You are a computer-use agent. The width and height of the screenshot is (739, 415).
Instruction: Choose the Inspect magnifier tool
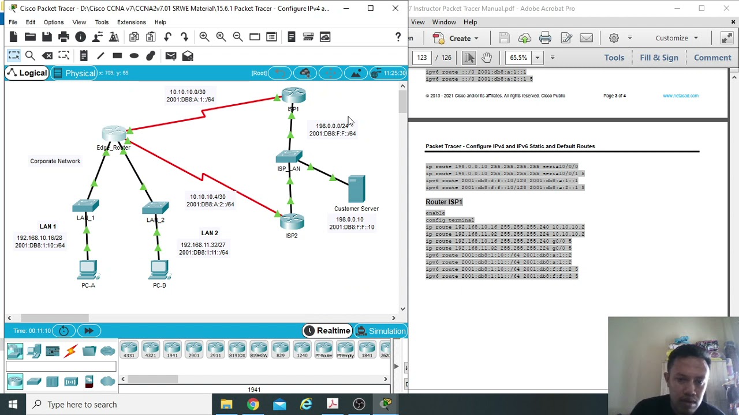(30, 56)
